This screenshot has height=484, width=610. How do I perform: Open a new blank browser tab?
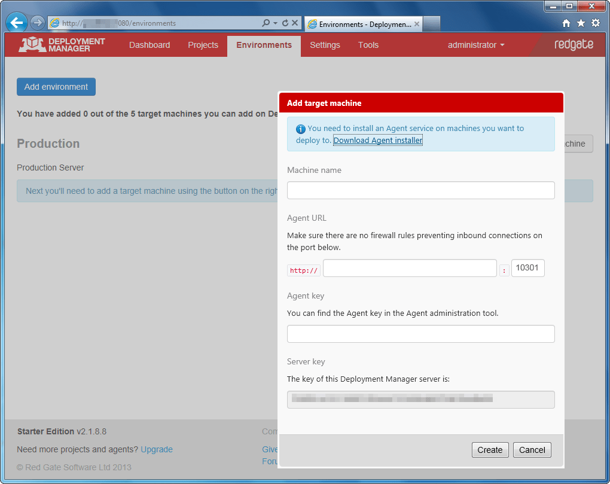tap(431, 24)
